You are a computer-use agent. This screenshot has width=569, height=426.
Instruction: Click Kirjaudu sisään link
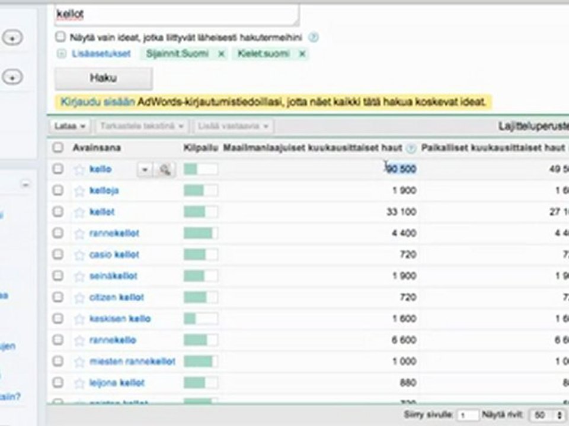[98, 102]
